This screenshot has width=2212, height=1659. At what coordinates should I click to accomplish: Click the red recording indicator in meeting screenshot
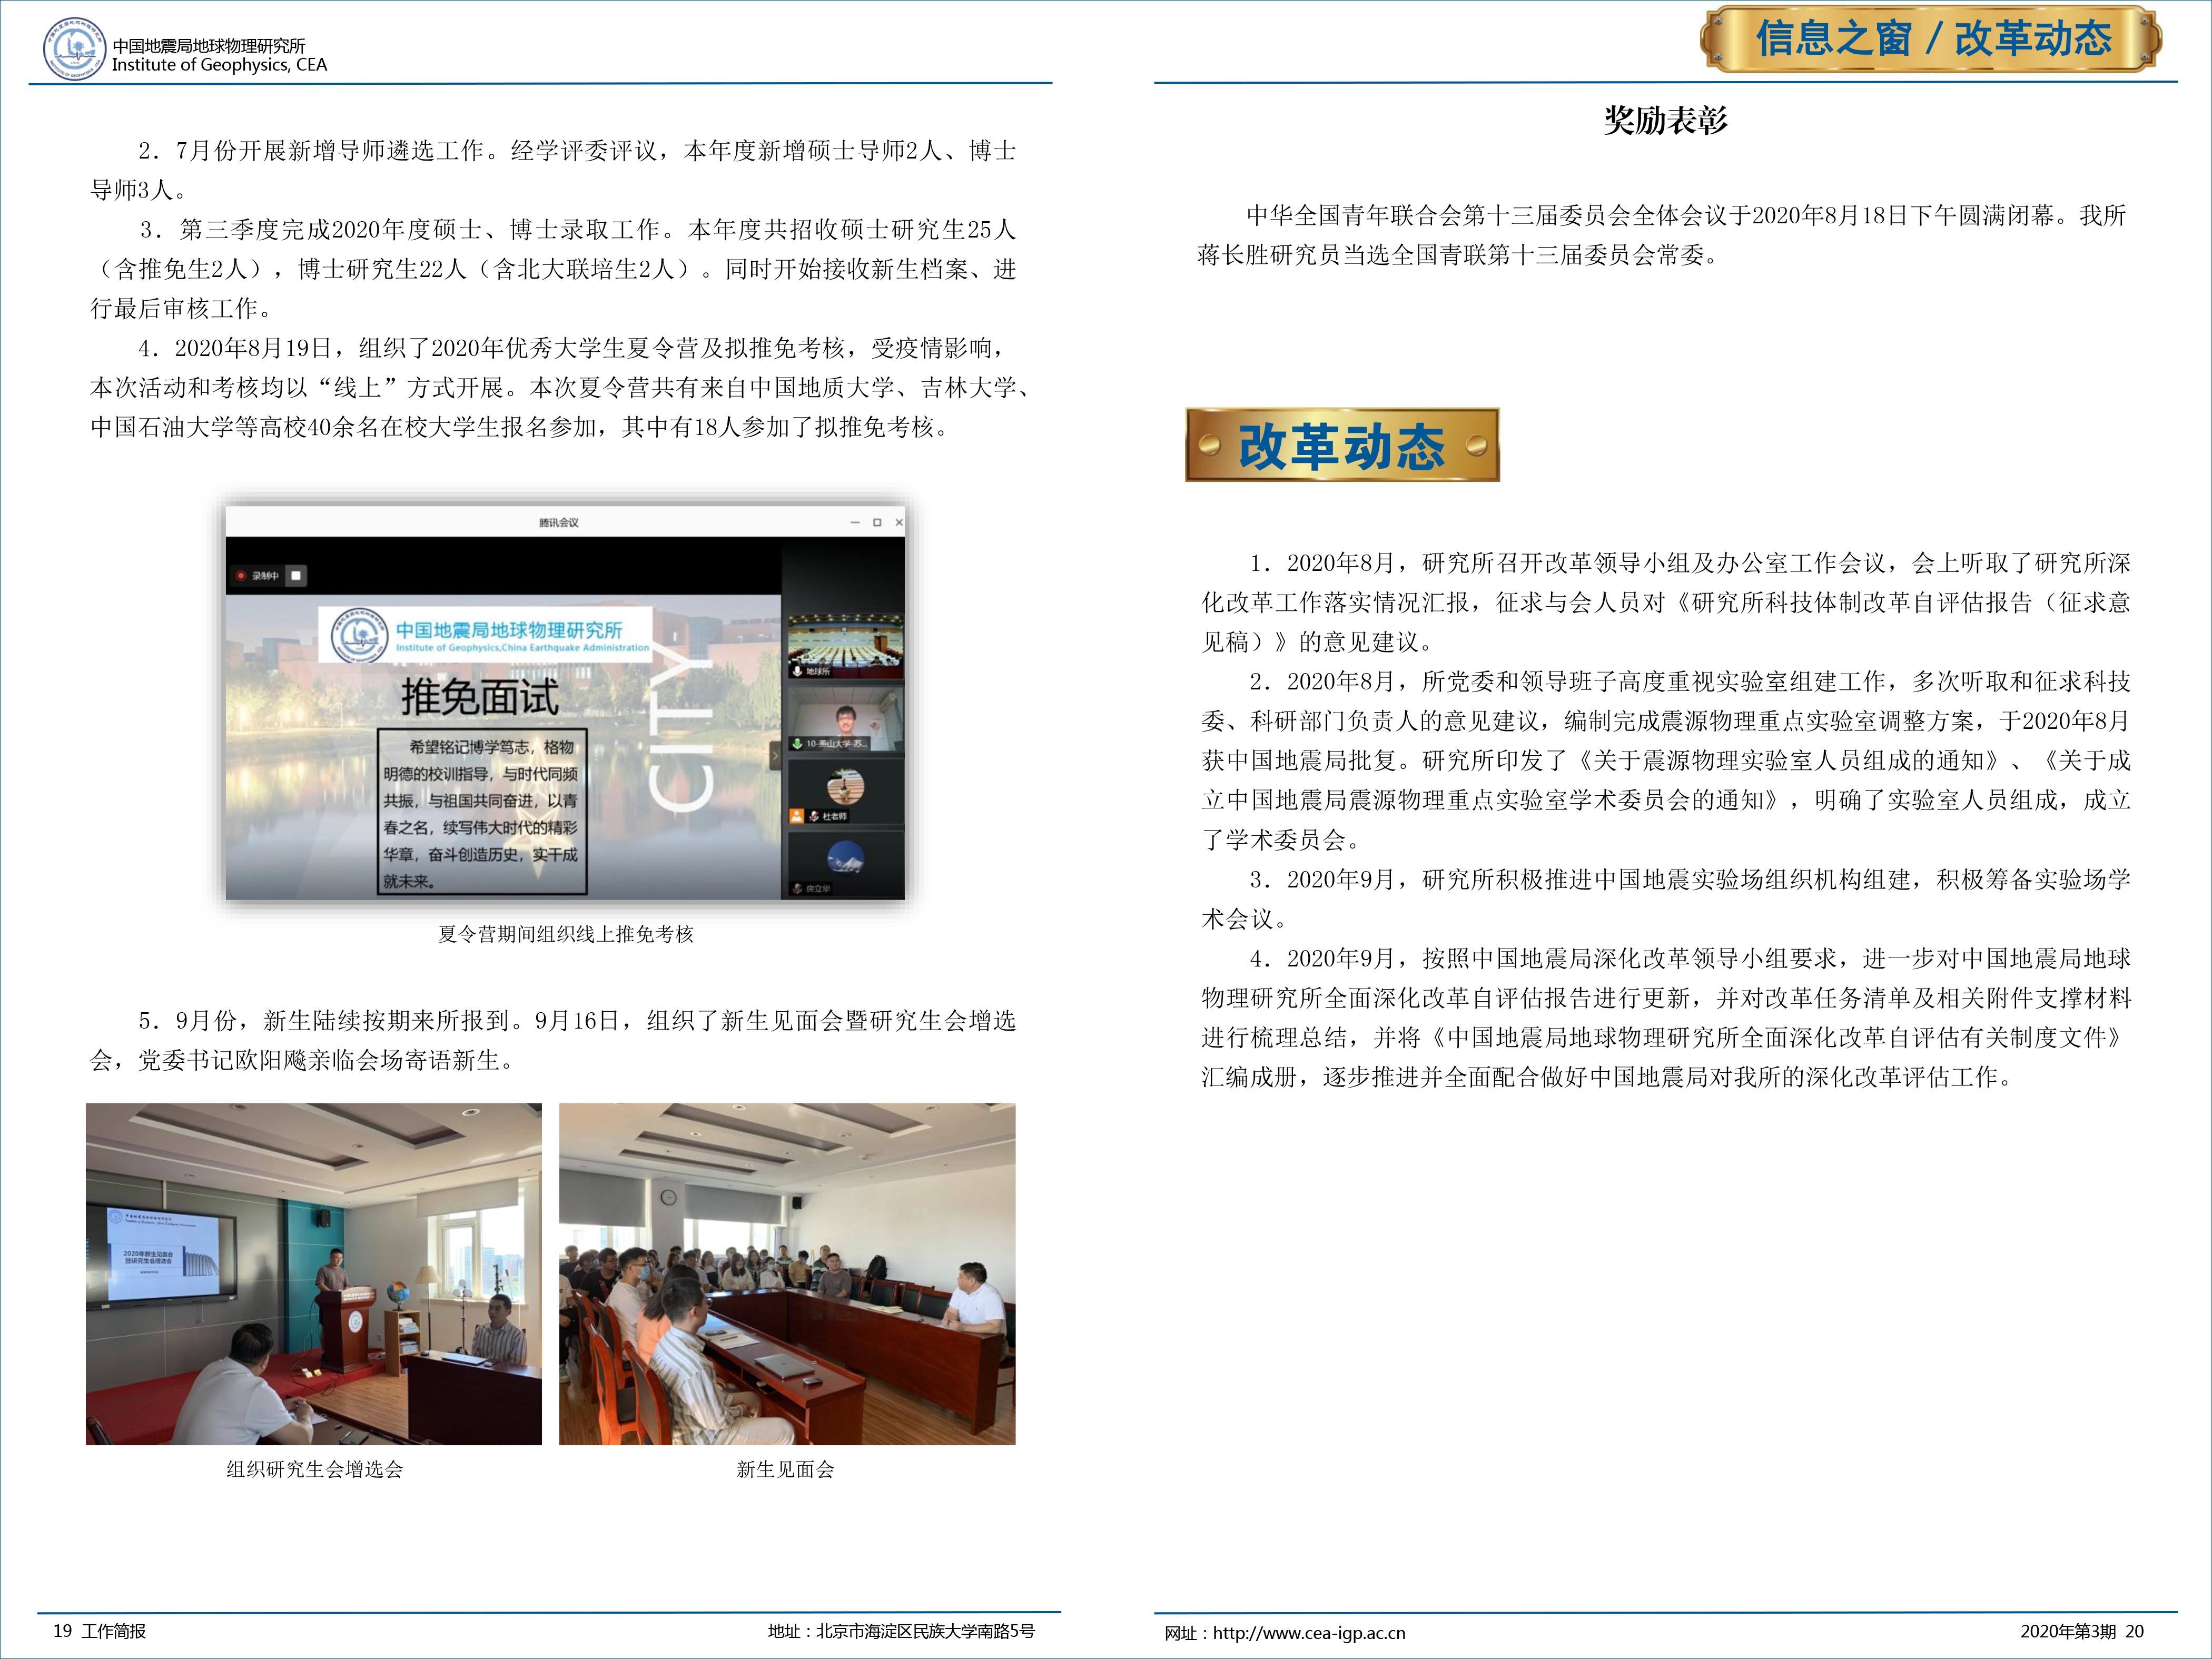pos(241,576)
